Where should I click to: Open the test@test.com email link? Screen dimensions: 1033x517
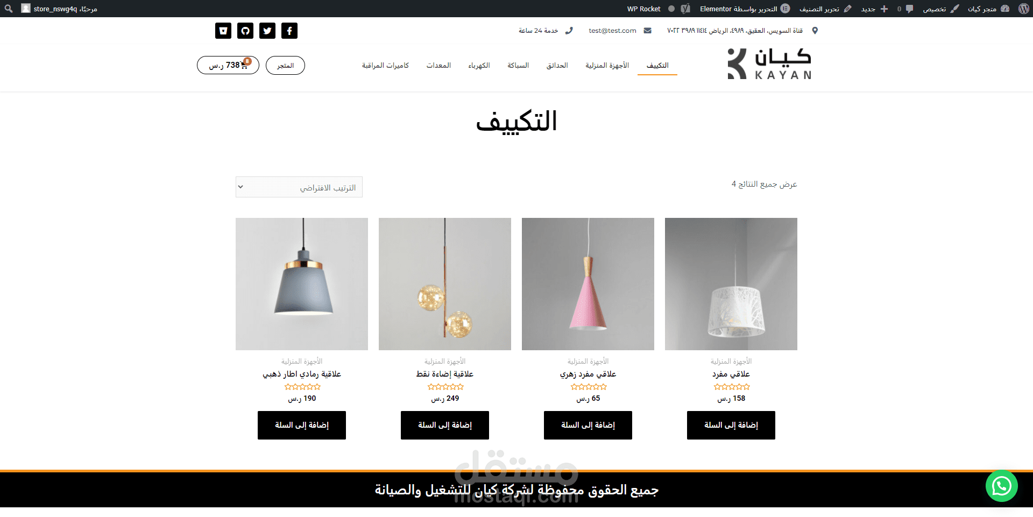pos(612,31)
